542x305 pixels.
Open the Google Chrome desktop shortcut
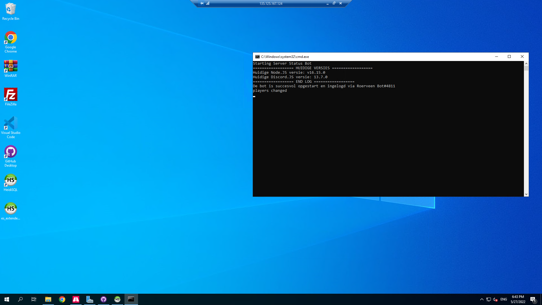[10, 38]
